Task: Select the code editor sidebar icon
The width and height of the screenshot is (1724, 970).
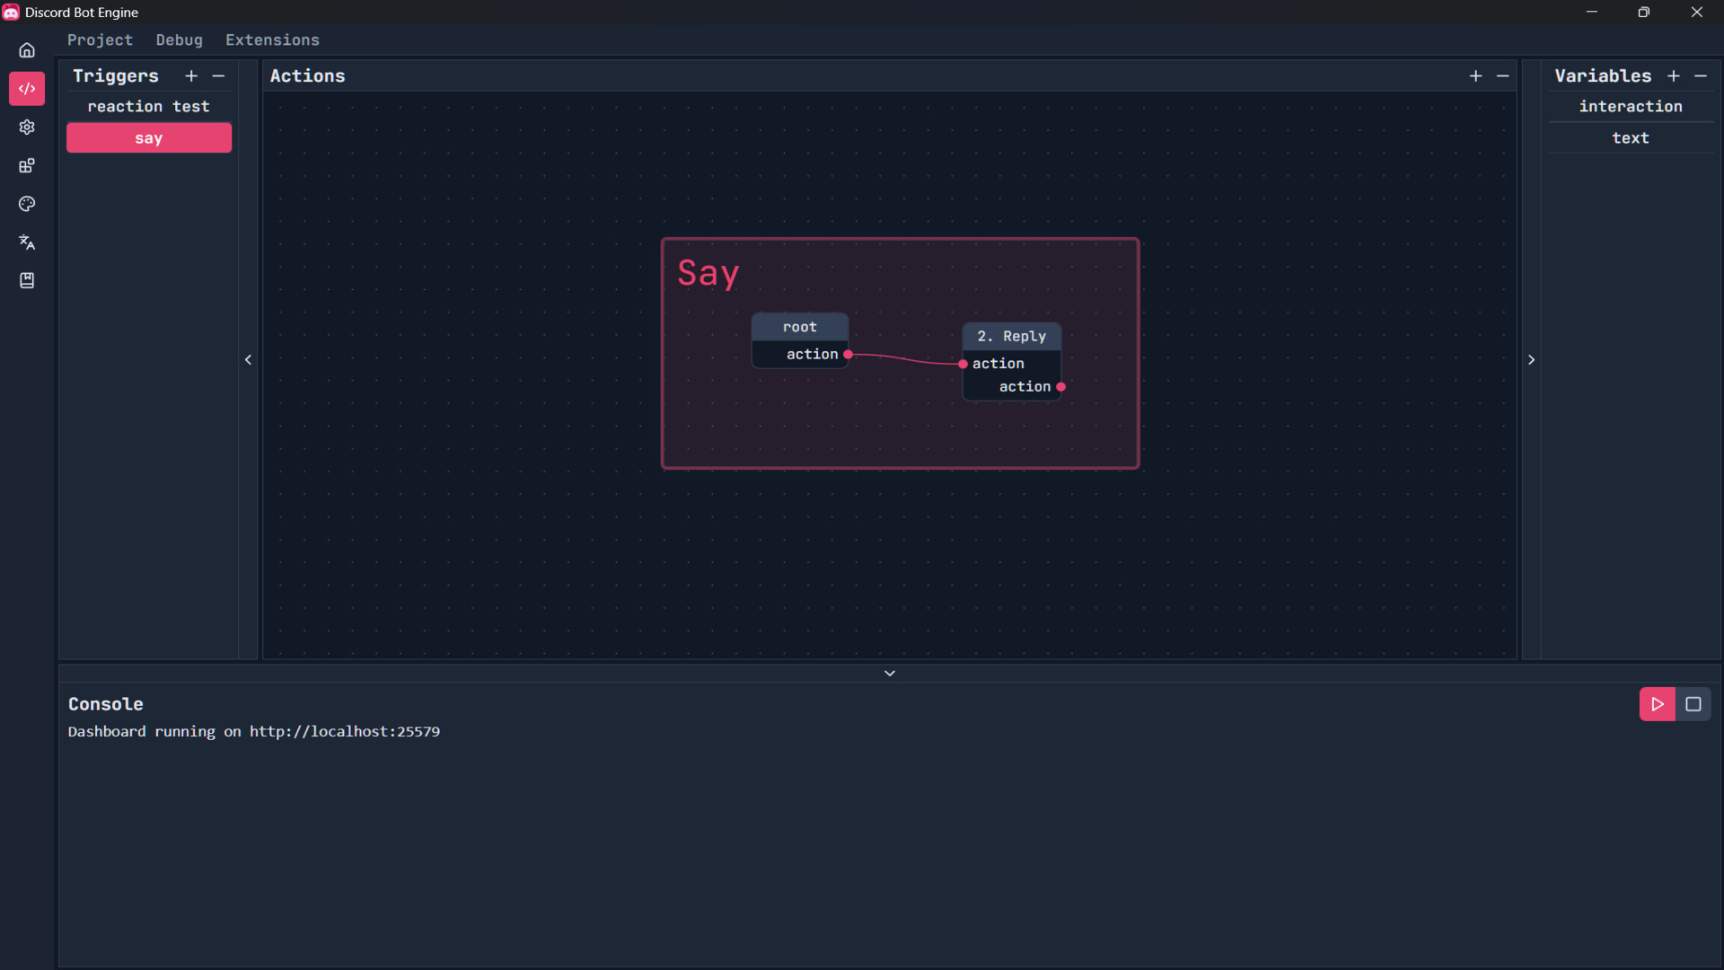Action: (27, 88)
